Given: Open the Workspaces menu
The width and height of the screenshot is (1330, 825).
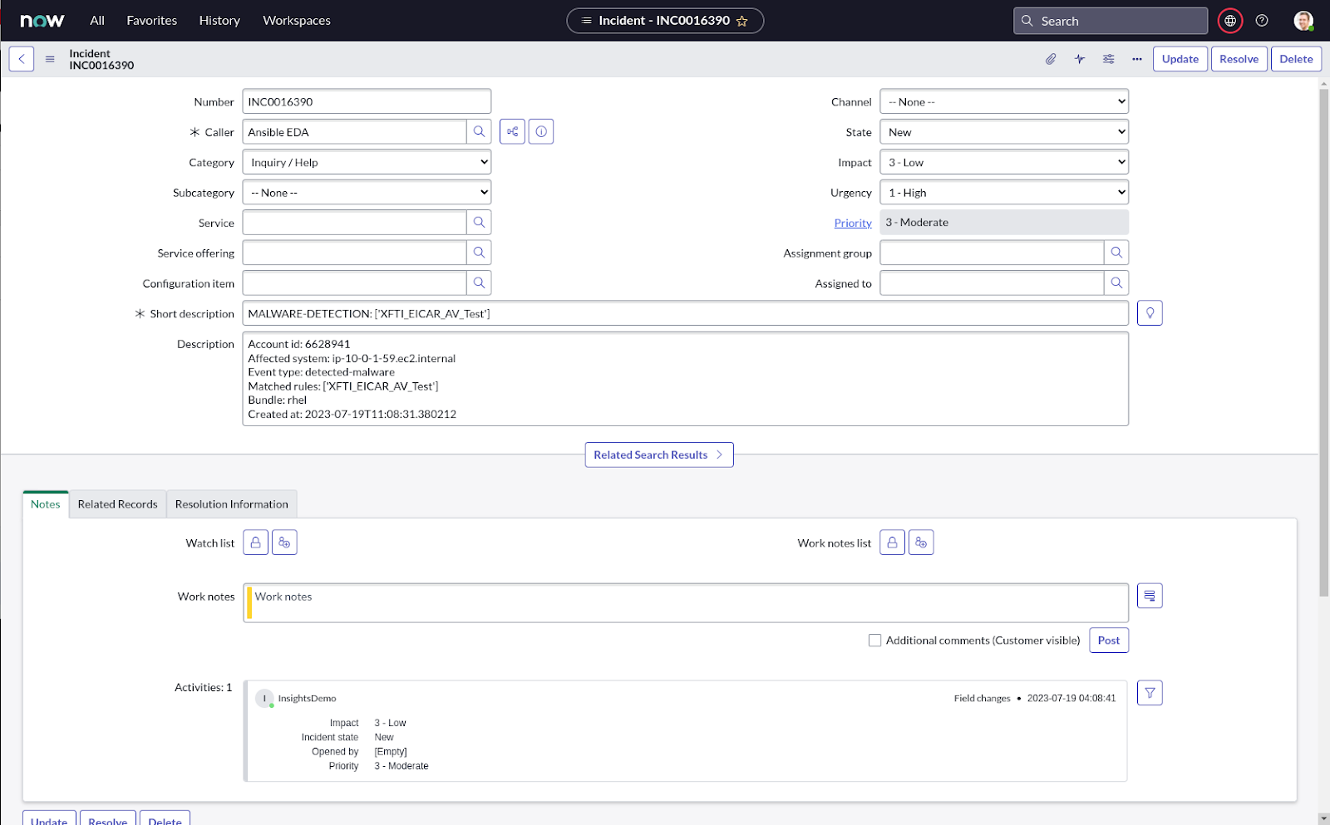Looking at the screenshot, I should click(297, 21).
